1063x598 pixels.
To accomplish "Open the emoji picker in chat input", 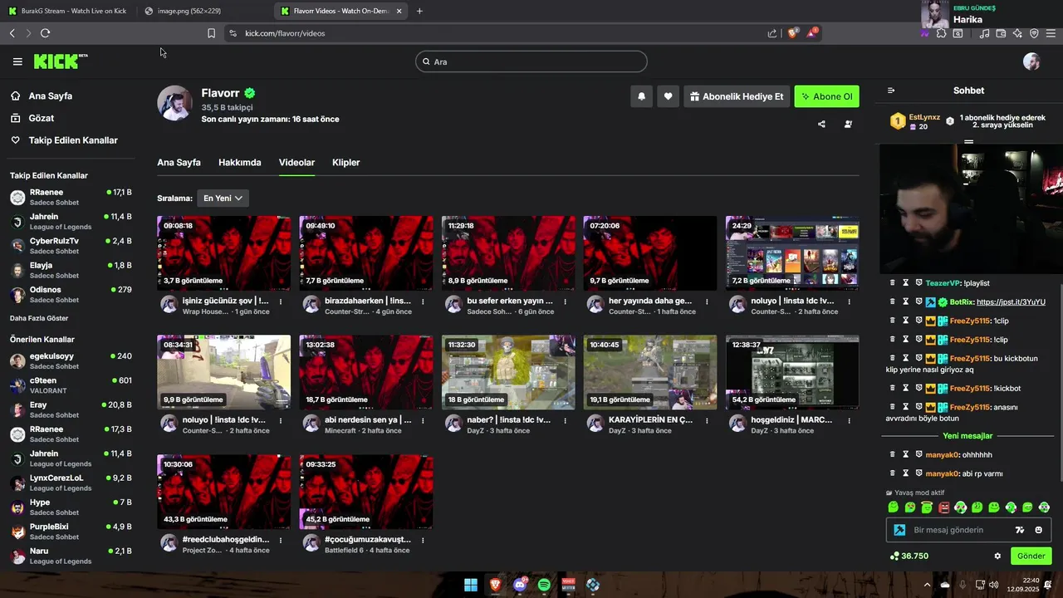I will point(1038,530).
